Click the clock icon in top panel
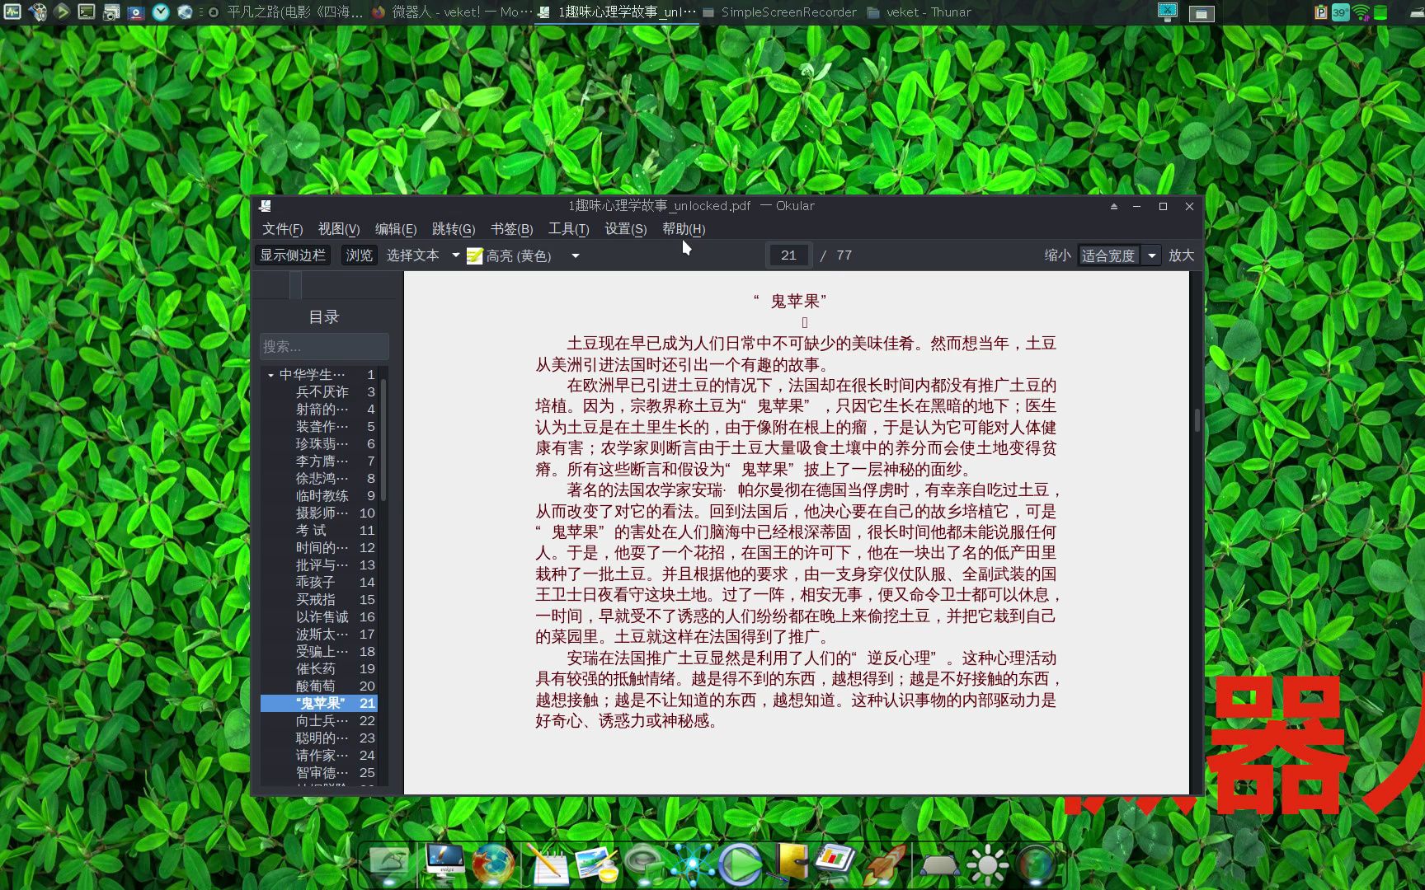Screen dimensions: 1425x890 pos(161,12)
